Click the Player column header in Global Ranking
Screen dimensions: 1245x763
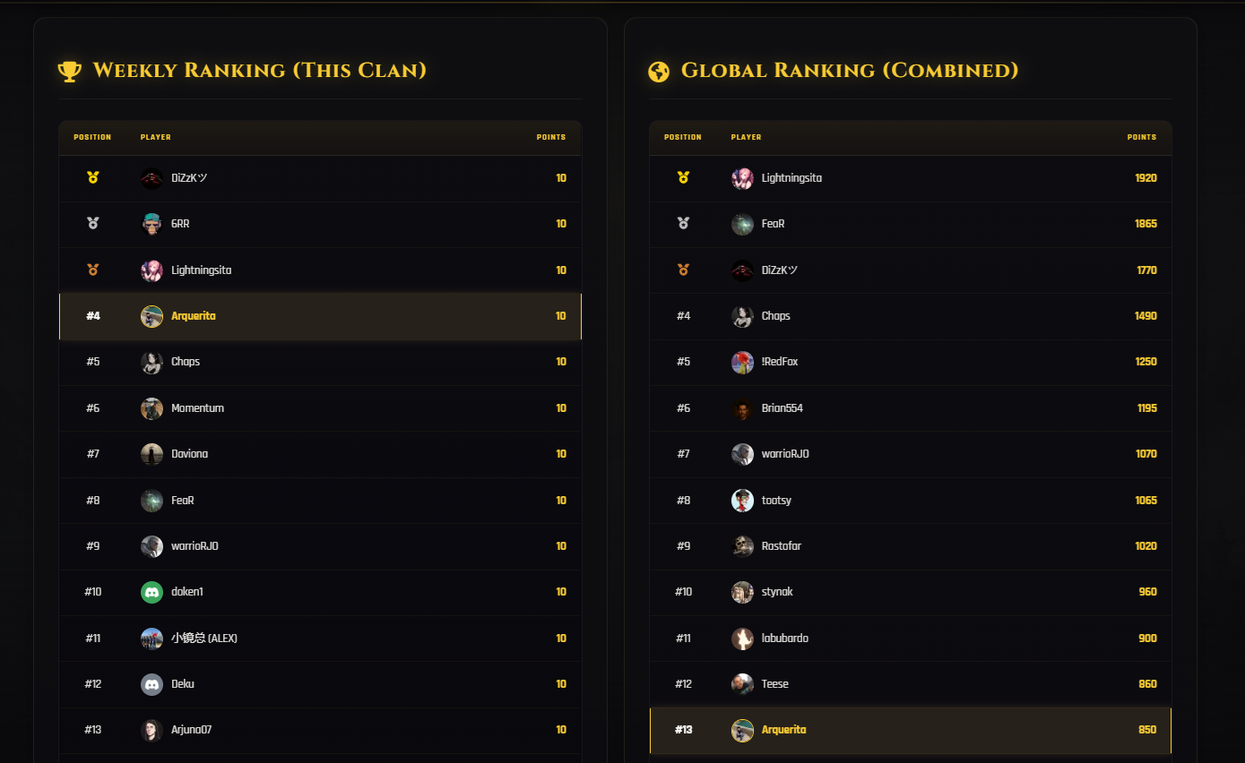pos(746,137)
